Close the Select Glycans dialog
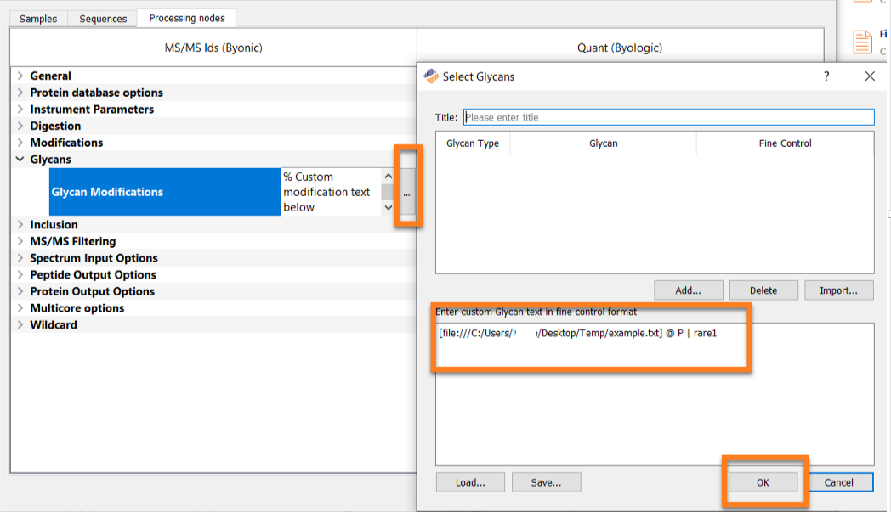This screenshot has height=512, width=891. pyautogui.click(x=870, y=76)
